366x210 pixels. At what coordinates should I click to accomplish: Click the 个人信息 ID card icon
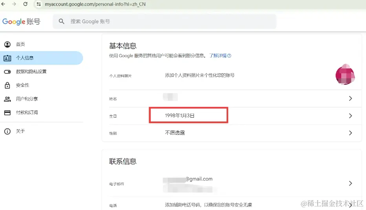7,58
